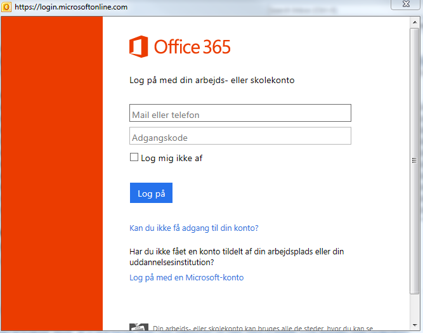Click the blue Log på button
423x333 pixels.
[151, 193]
